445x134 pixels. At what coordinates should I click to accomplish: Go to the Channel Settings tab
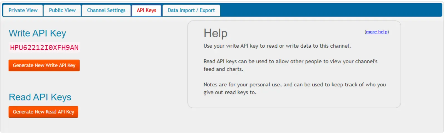(x=106, y=10)
